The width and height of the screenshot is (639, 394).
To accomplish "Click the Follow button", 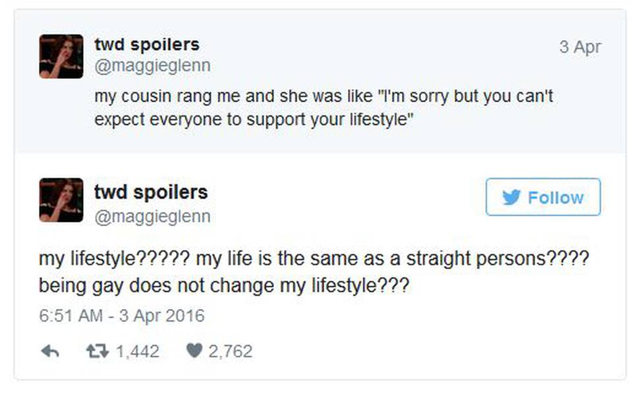I will click(x=543, y=197).
